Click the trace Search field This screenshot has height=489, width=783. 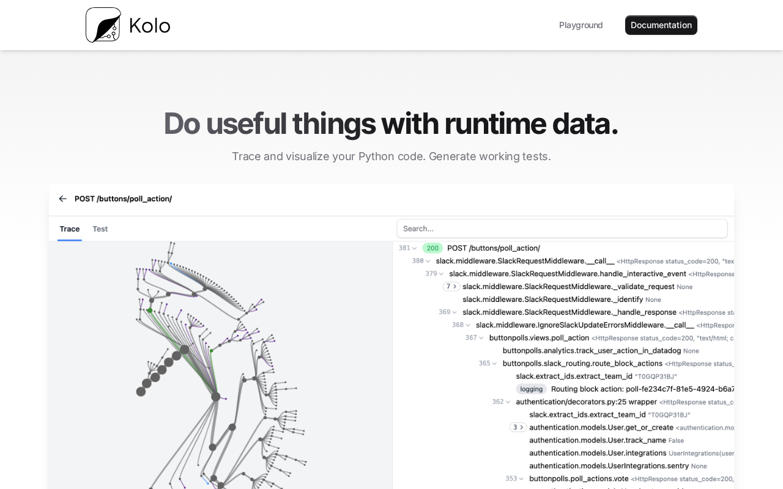click(x=562, y=229)
